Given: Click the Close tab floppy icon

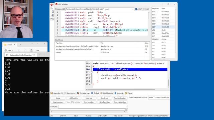Looking at the screenshot, I should (x=126, y=93).
